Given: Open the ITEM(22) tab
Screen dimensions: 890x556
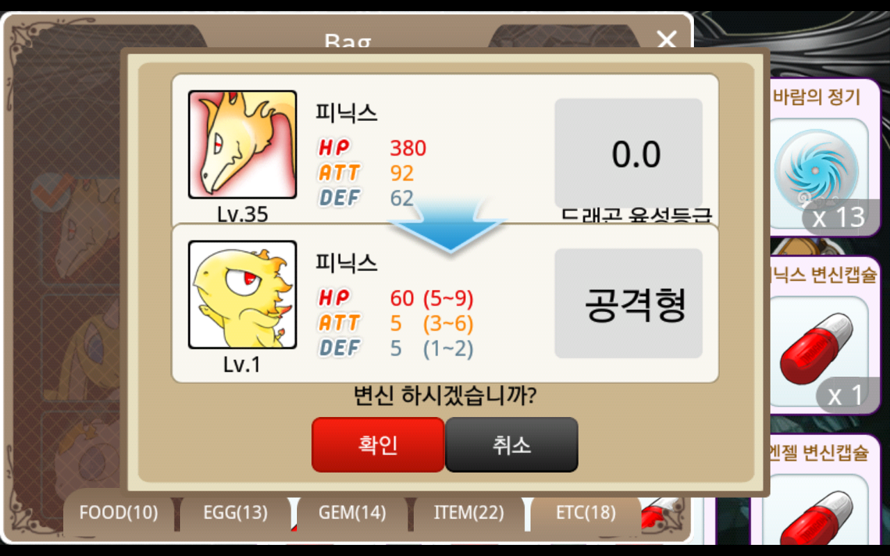Looking at the screenshot, I should [x=469, y=513].
